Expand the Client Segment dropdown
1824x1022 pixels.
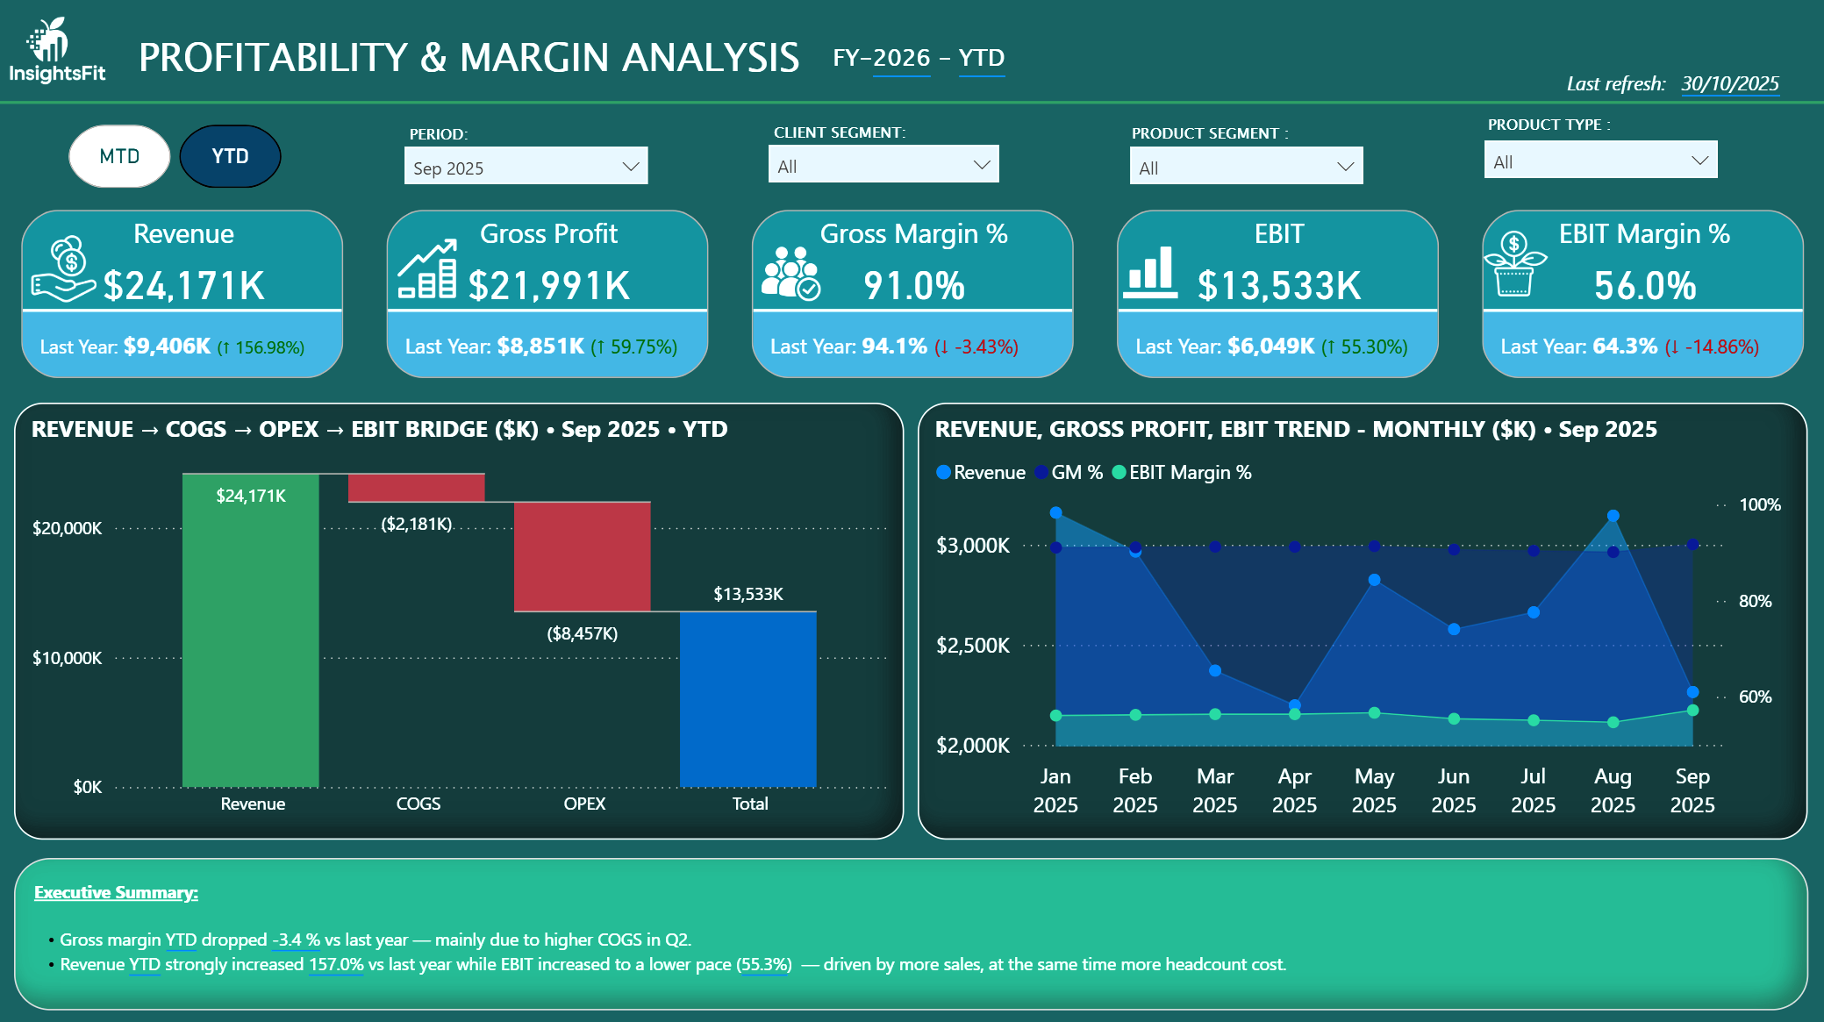pyautogui.click(x=883, y=165)
